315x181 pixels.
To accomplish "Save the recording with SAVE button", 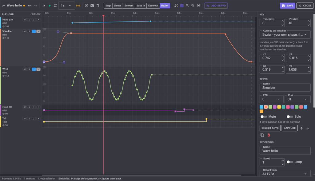I will tap(288, 6).
